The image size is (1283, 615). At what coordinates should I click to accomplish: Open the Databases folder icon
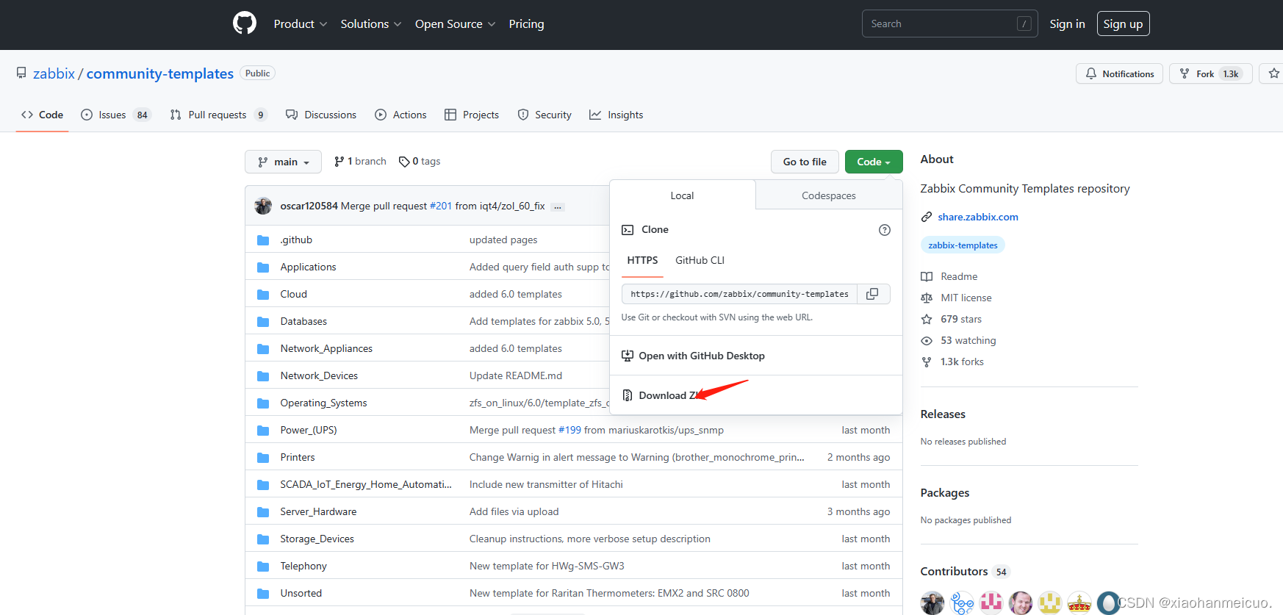tap(263, 322)
